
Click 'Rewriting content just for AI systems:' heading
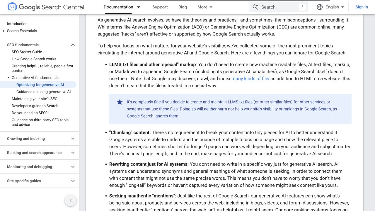[149, 164]
